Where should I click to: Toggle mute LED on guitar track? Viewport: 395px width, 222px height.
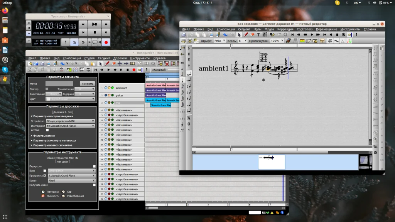tap(106, 95)
